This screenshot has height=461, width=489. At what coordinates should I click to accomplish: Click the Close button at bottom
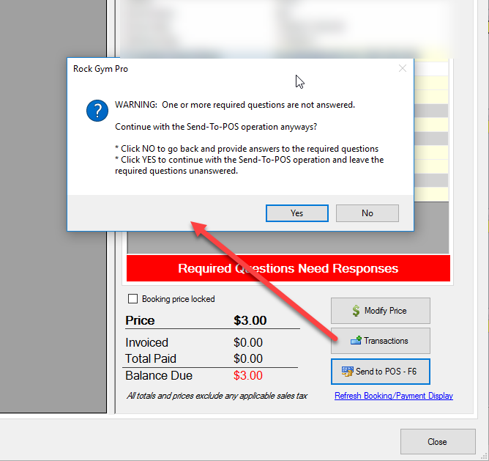point(438,442)
